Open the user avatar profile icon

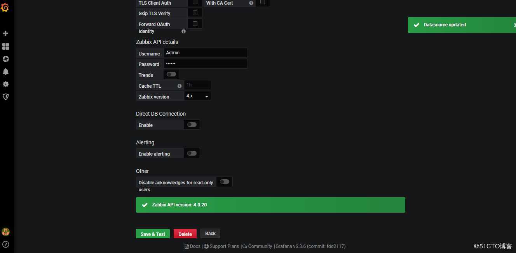pos(5,232)
